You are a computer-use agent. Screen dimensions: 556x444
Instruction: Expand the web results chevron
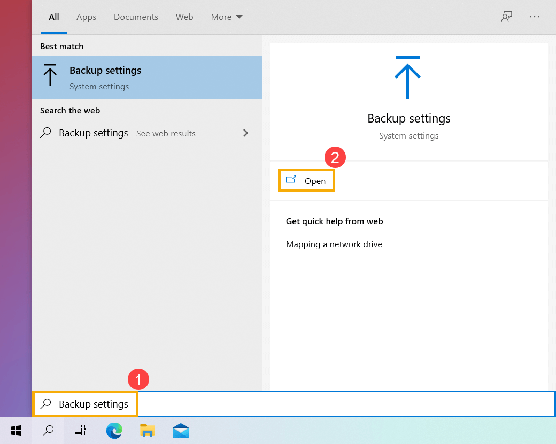point(245,133)
